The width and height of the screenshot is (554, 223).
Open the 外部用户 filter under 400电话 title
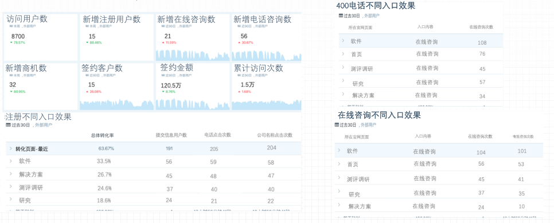pyautogui.click(x=372, y=15)
